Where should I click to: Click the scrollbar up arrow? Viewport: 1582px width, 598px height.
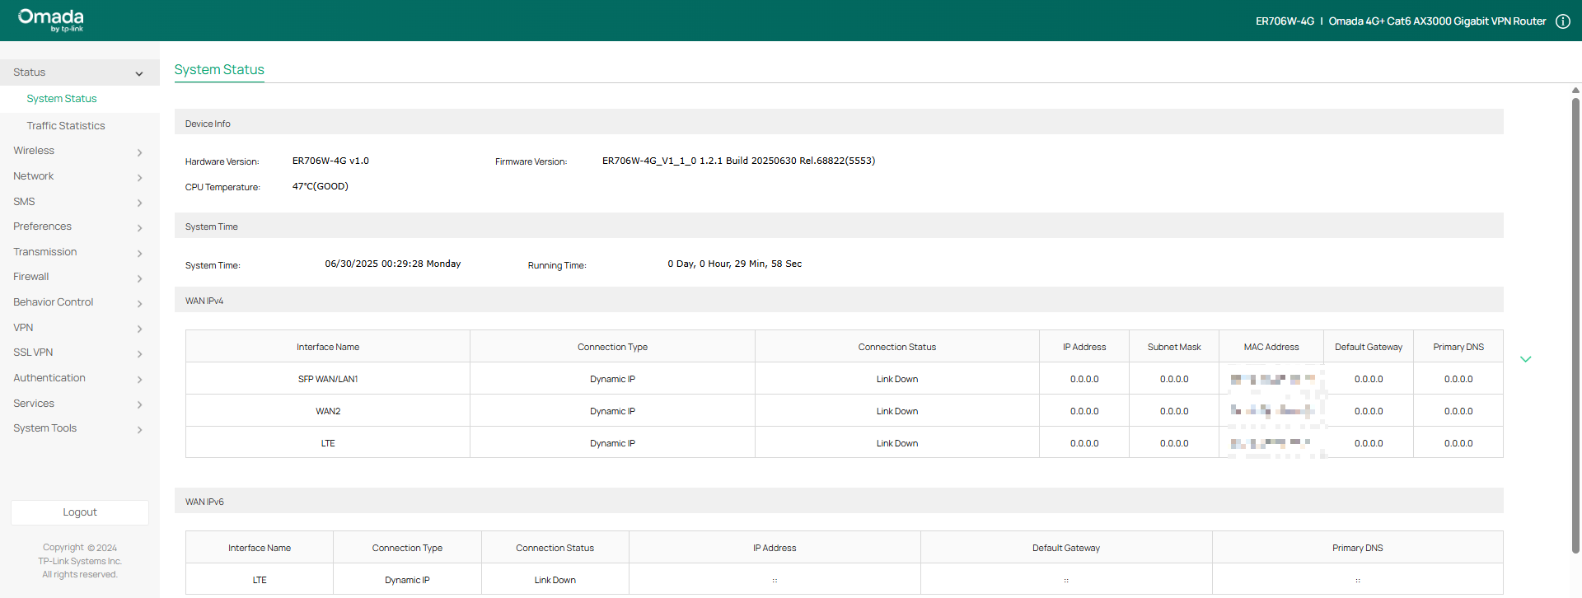pos(1575,91)
